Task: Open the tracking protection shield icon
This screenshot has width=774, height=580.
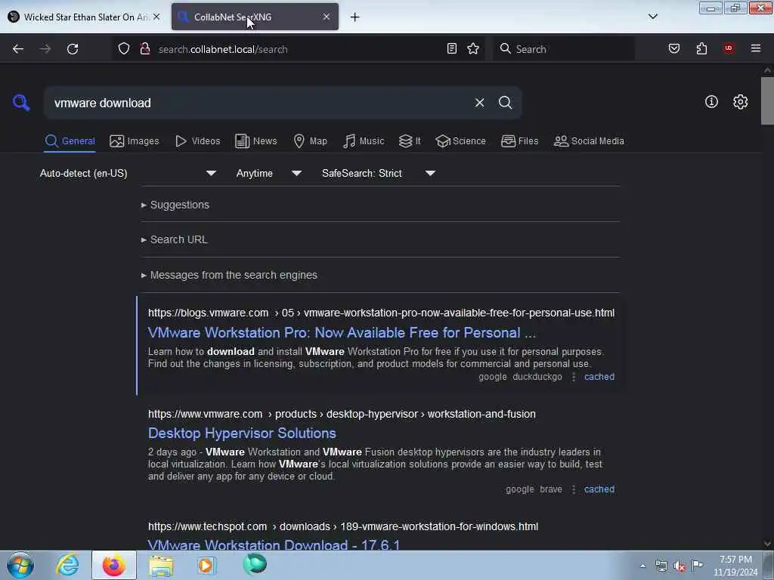Action: point(124,49)
